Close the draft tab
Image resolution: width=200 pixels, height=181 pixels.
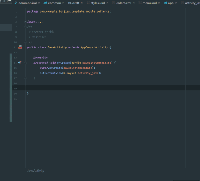82,3
